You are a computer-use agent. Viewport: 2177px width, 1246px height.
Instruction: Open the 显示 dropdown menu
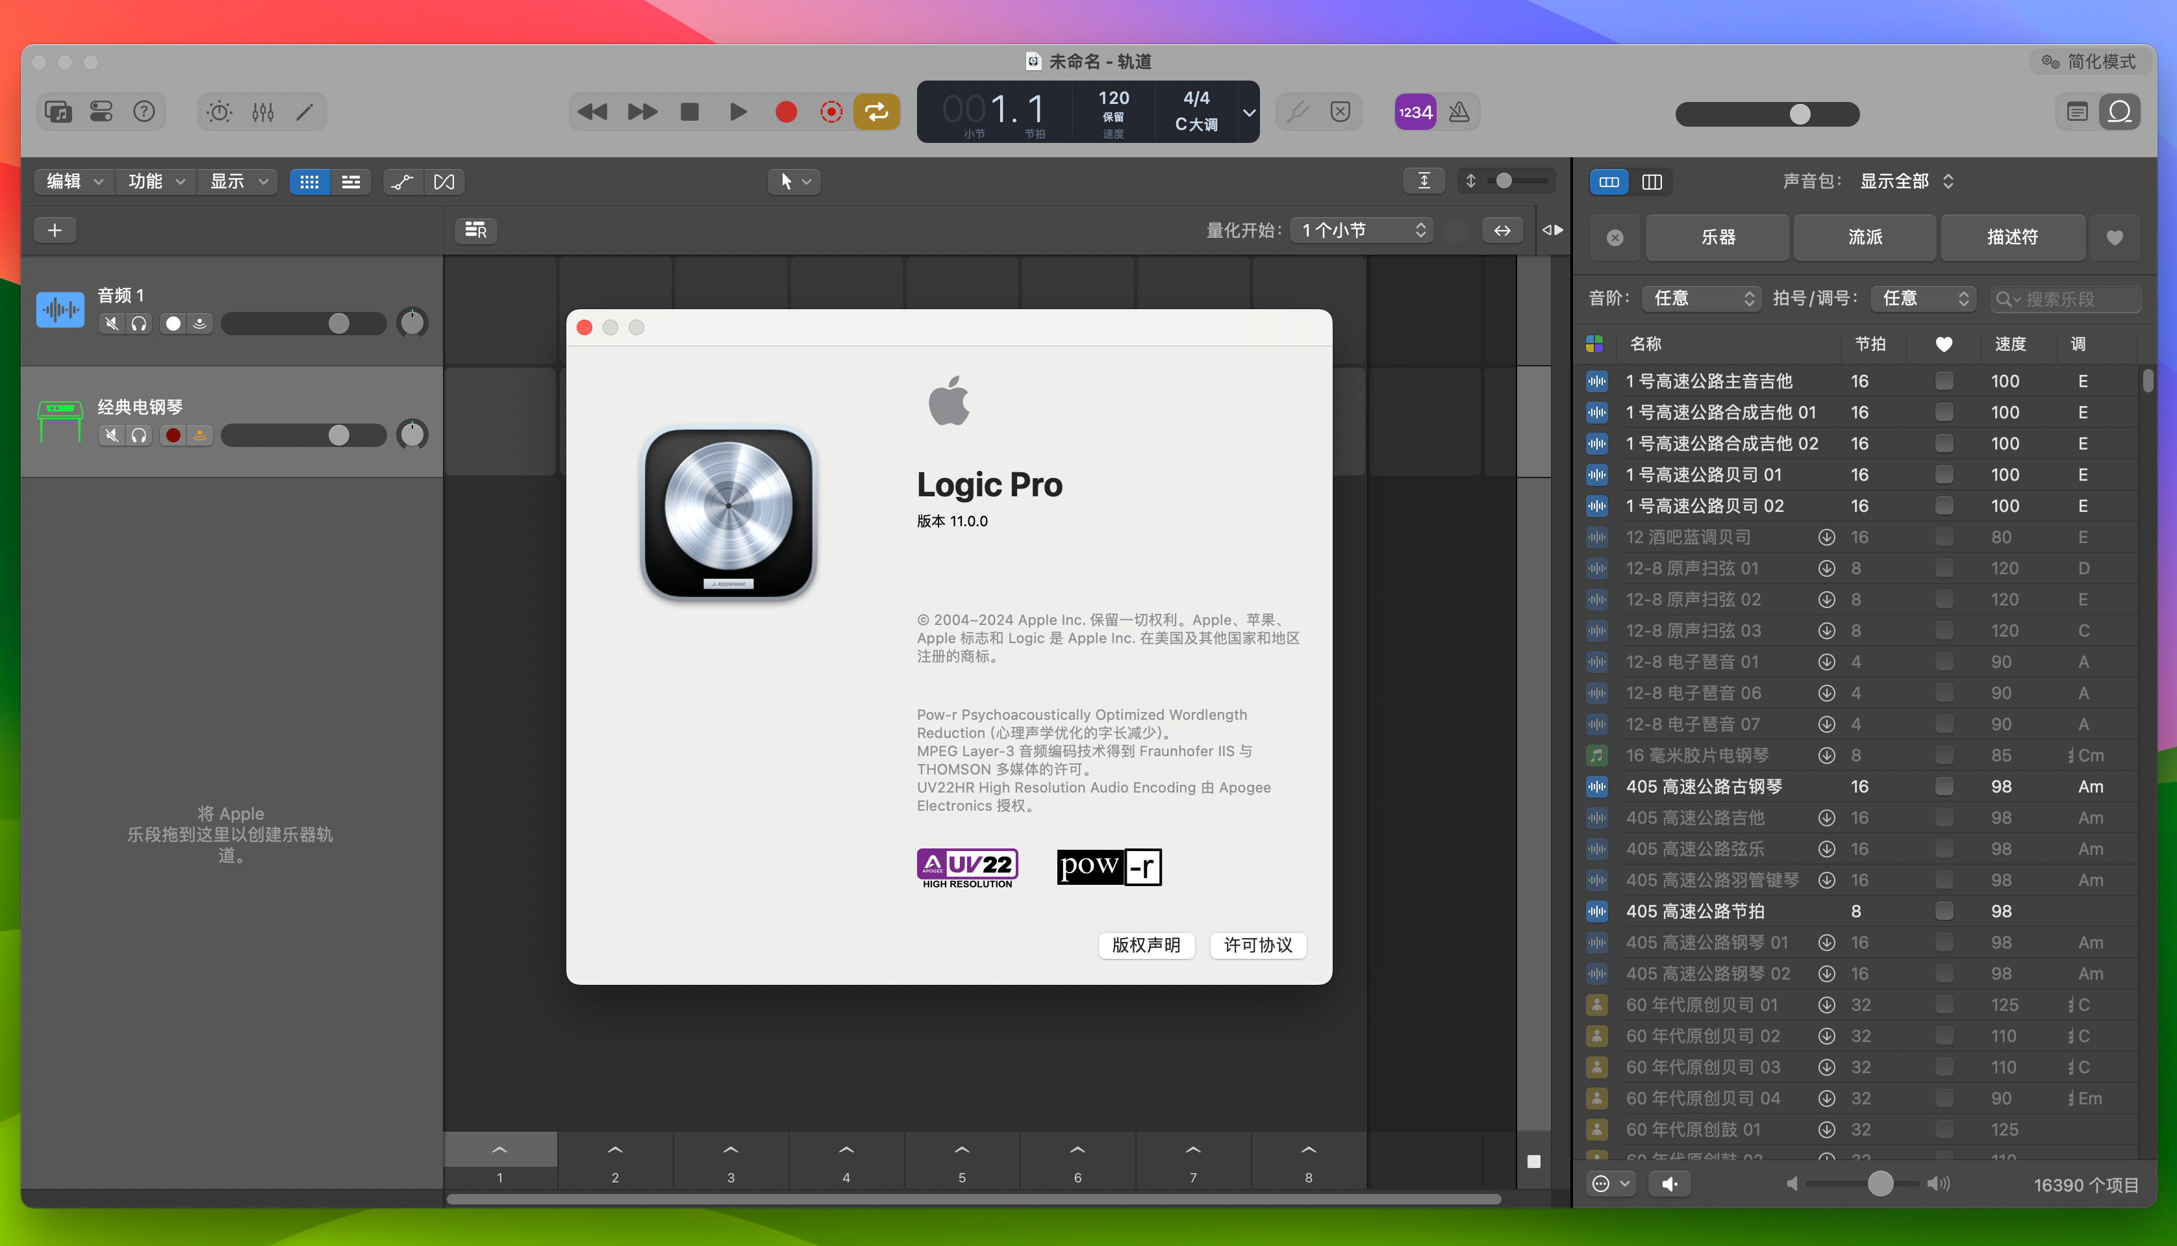coord(238,181)
